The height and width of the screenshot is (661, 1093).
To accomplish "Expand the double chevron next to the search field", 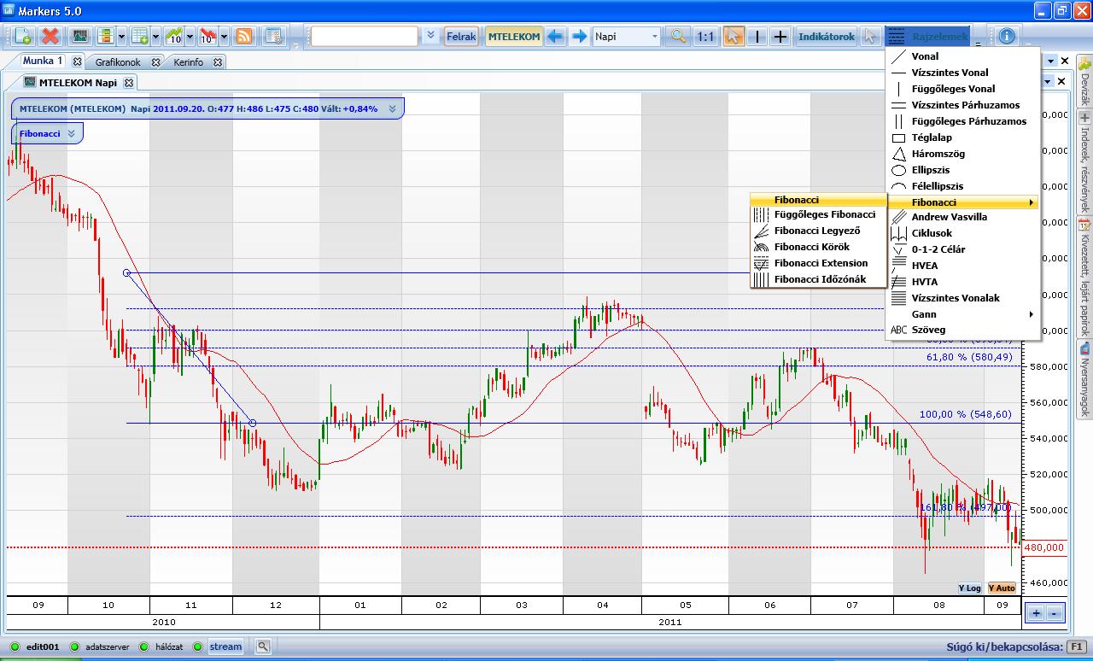I will coord(430,37).
